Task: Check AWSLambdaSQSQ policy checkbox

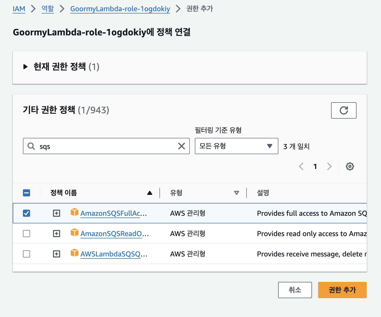Action: [26, 254]
